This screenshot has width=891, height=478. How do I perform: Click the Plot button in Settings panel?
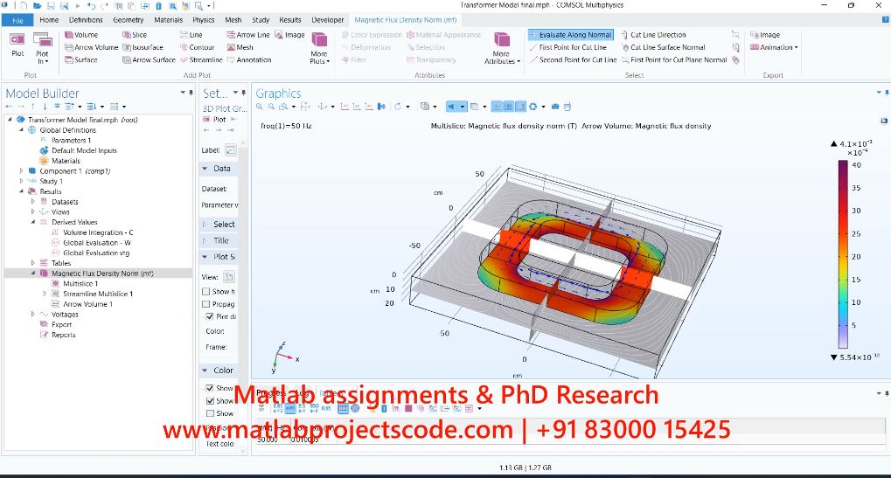[215, 120]
